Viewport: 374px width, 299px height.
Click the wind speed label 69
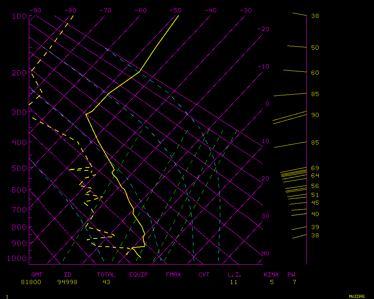[x=315, y=168]
